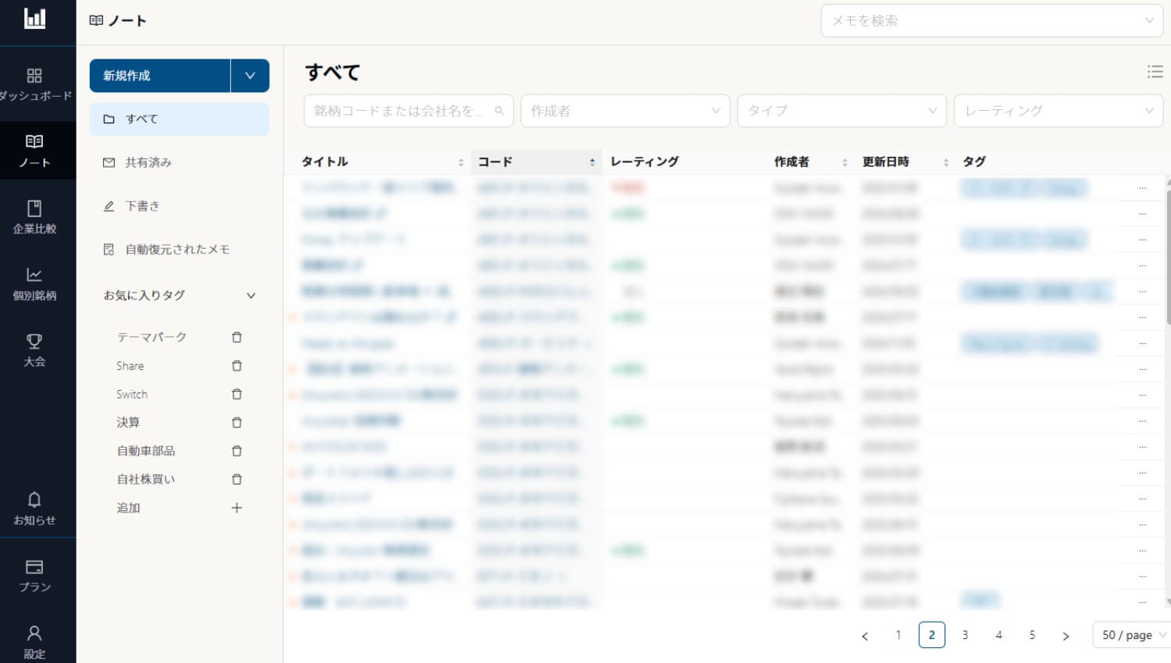Open the ダッシュボード sidebar icon
The width and height of the screenshot is (1171, 663).
click(34, 76)
